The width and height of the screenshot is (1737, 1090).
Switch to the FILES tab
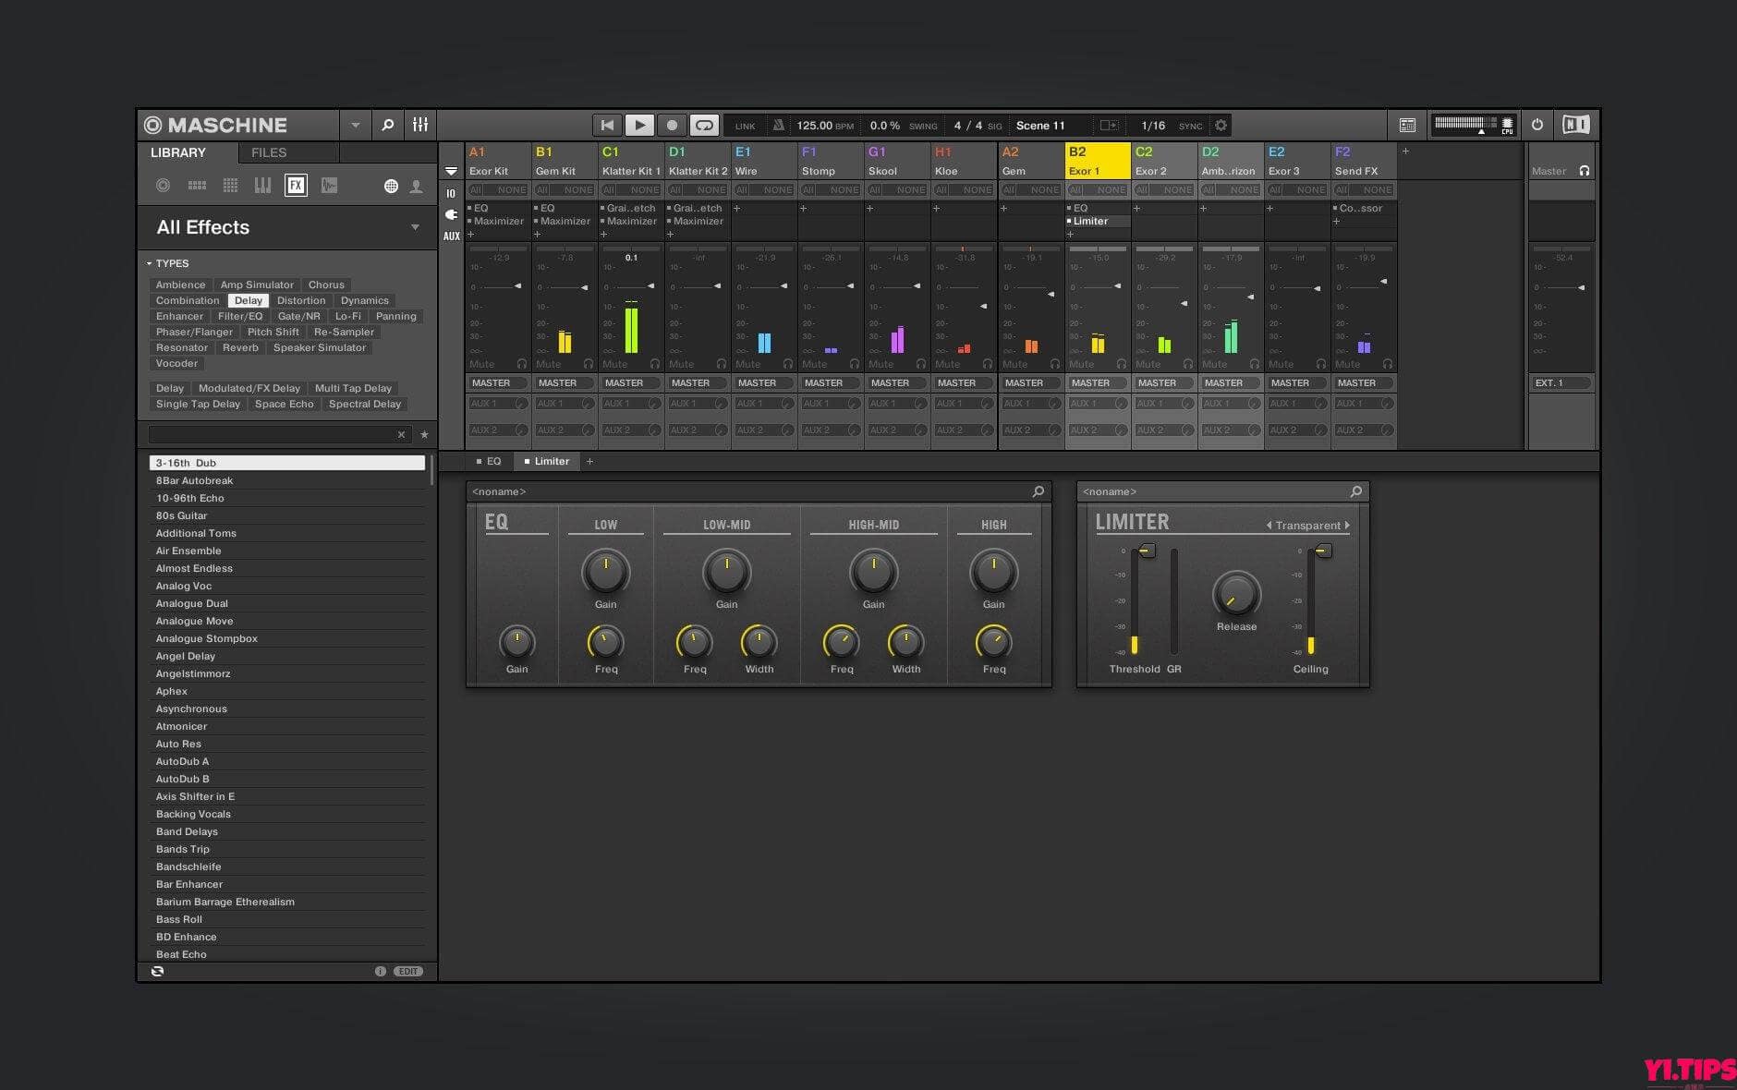(x=269, y=152)
